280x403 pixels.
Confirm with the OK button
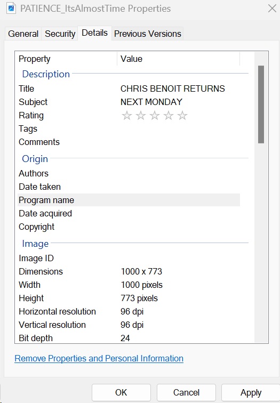(x=121, y=392)
